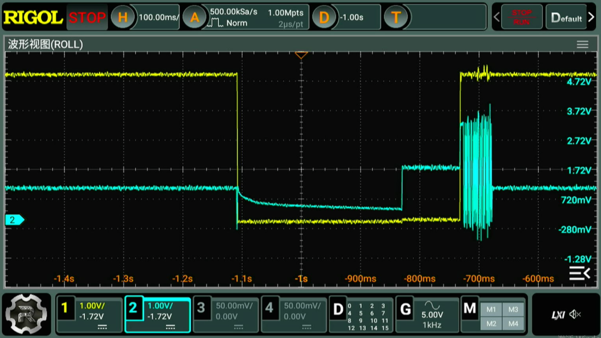Click the acquisition mode waveform icon
601x338 pixels.
click(x=215, y=23)
